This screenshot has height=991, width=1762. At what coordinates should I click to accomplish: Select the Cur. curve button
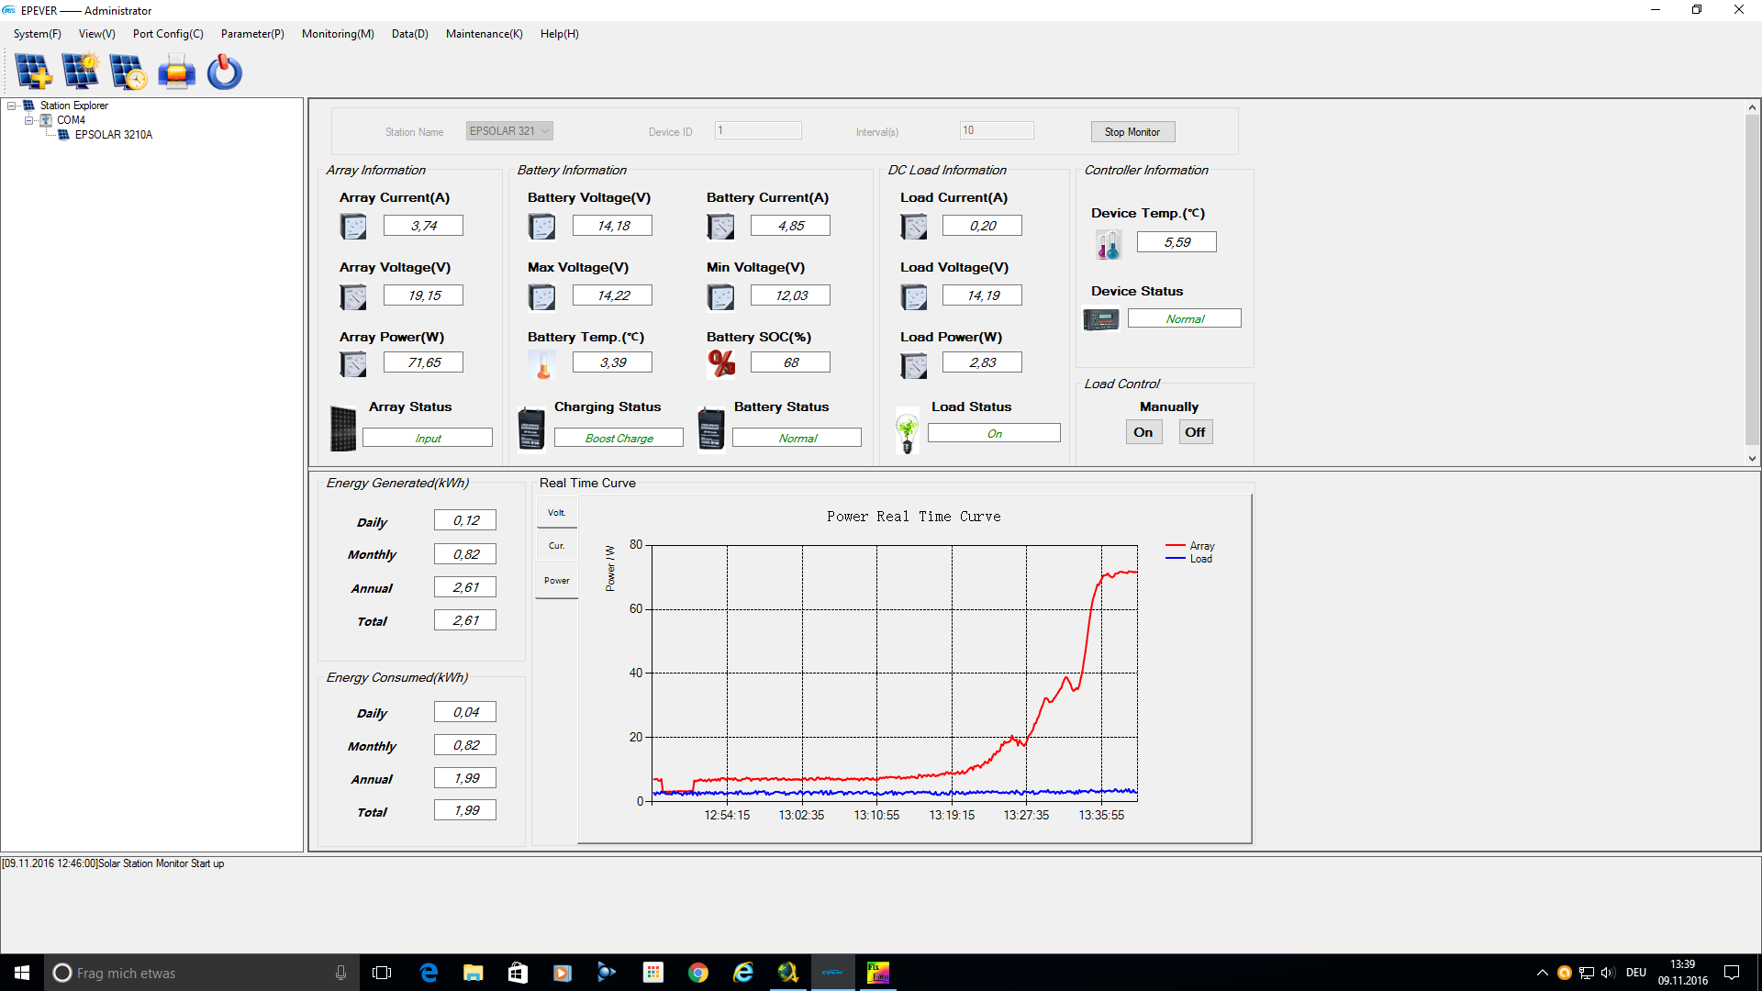[556, 546]
